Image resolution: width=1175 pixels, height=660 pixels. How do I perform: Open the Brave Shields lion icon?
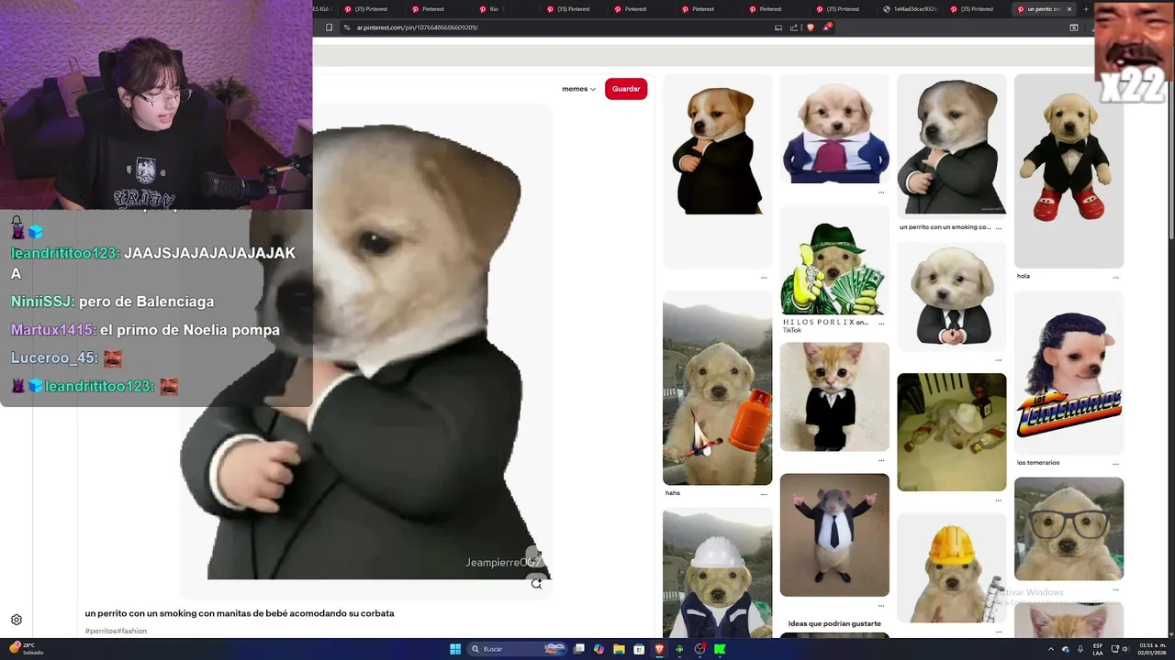point(811,27)
